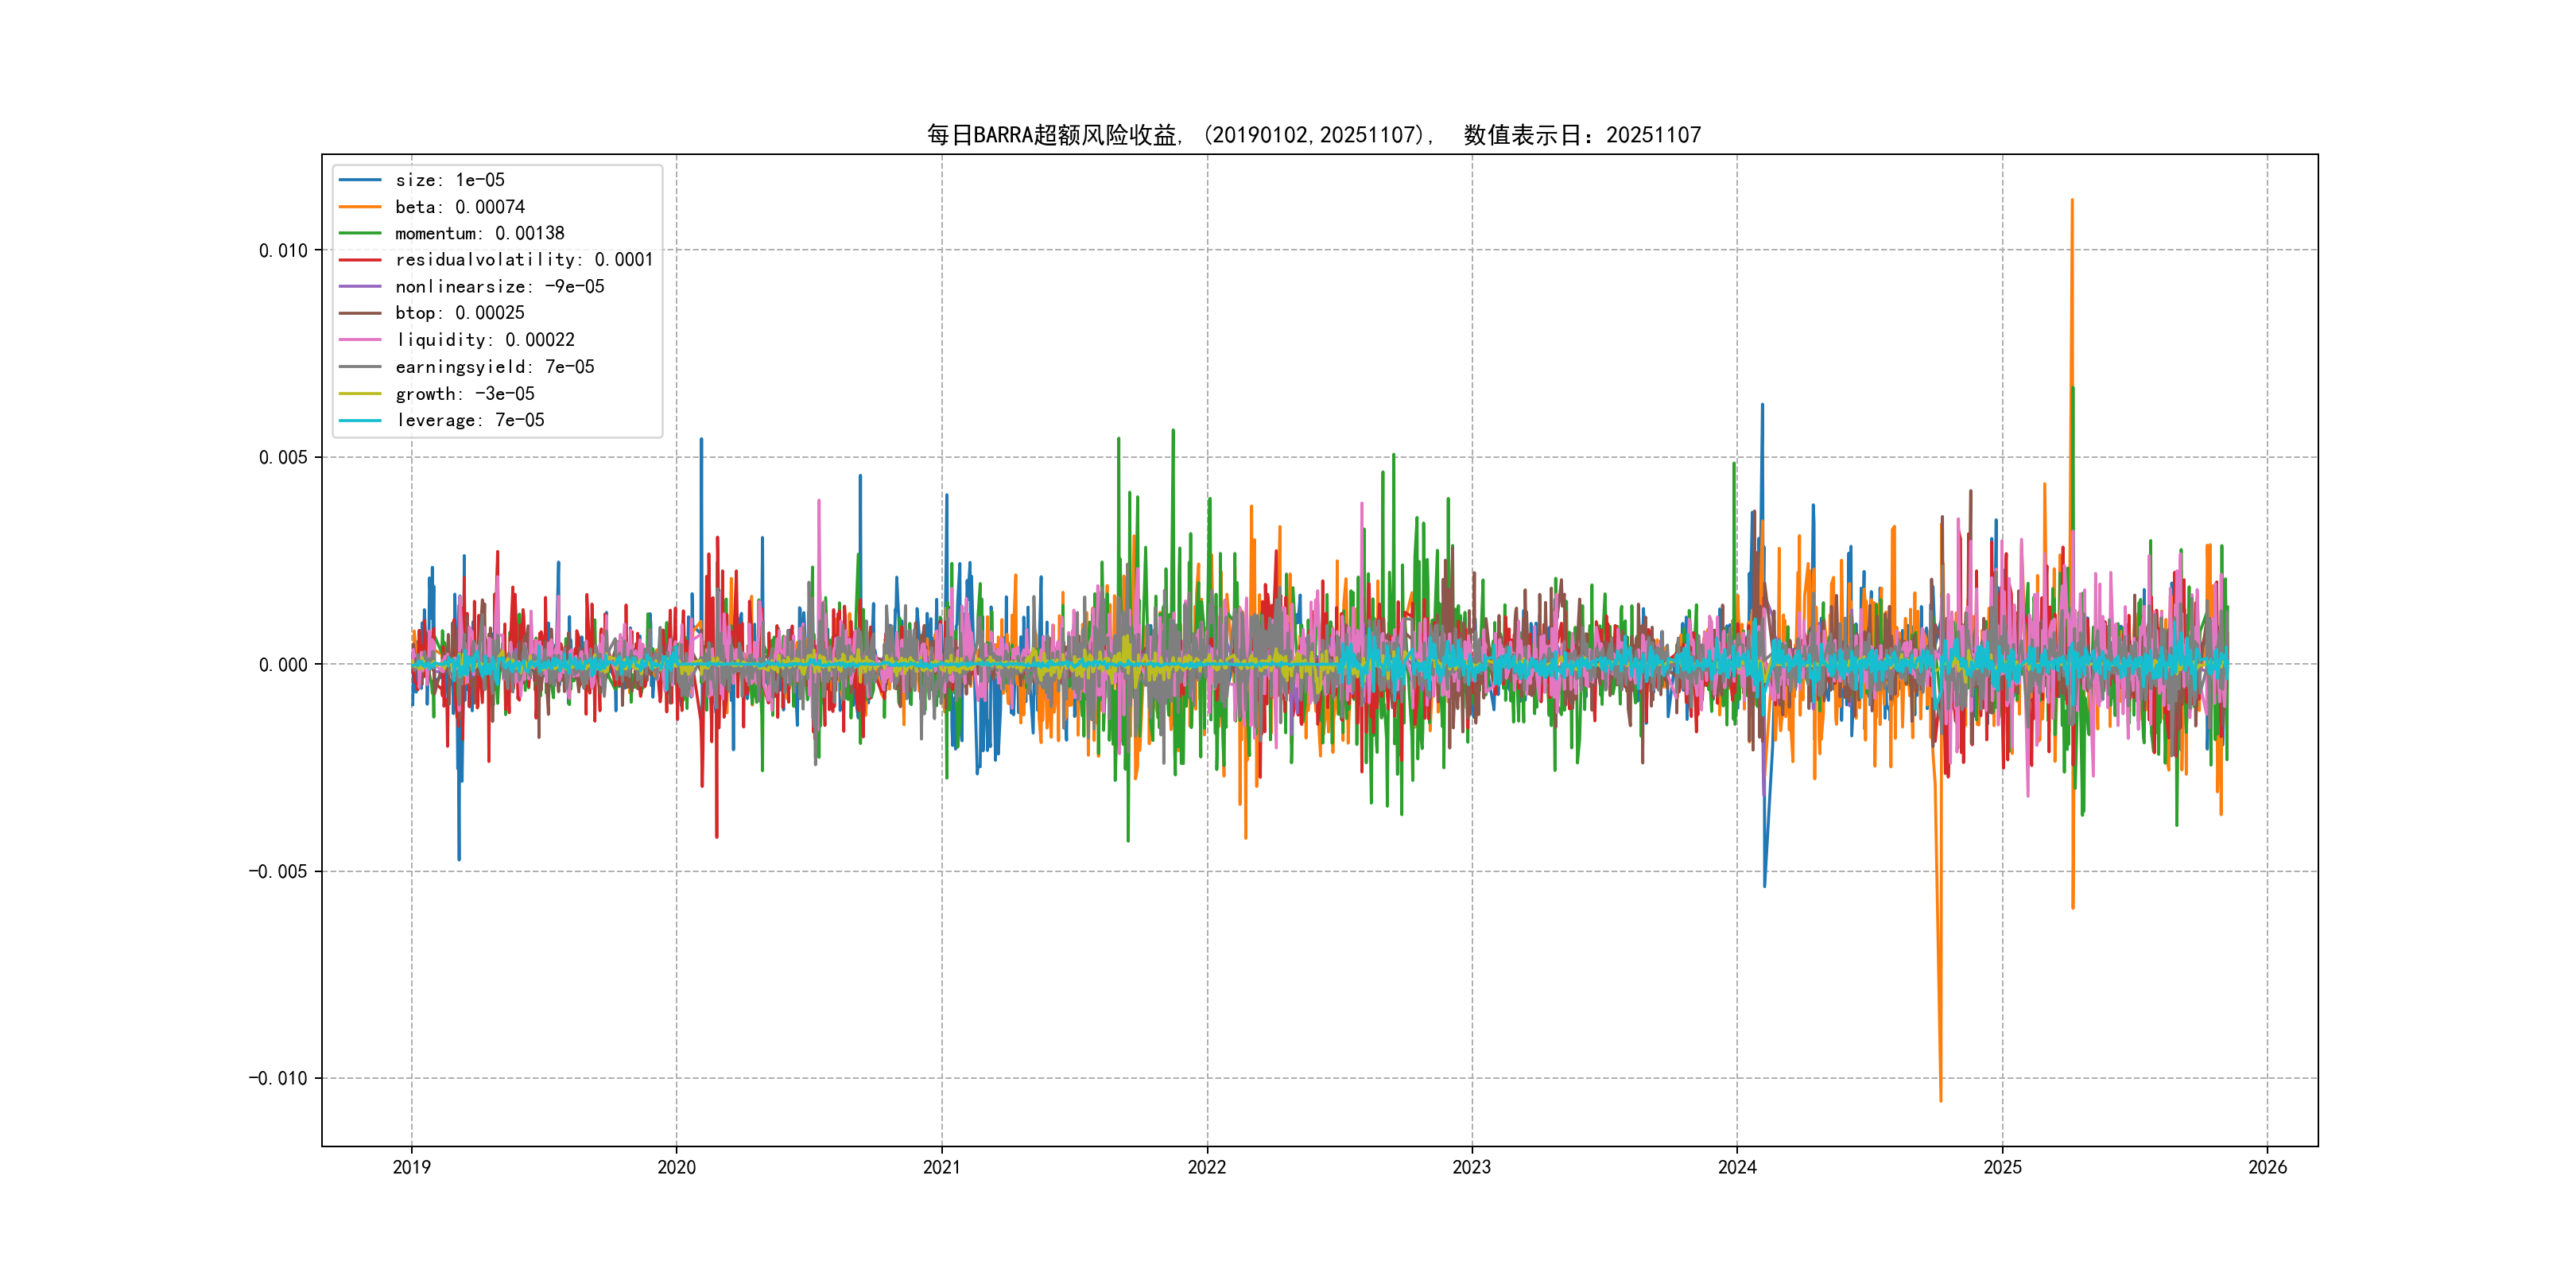Click the pink liquidity legend line
This screenshot has height=1288, width=2576.
click(x=360, y=340)
